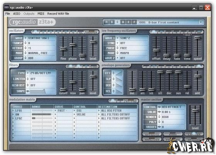Click the master VALUE eye icon
This screenshot has width=216, height=155.
point(159,112)
